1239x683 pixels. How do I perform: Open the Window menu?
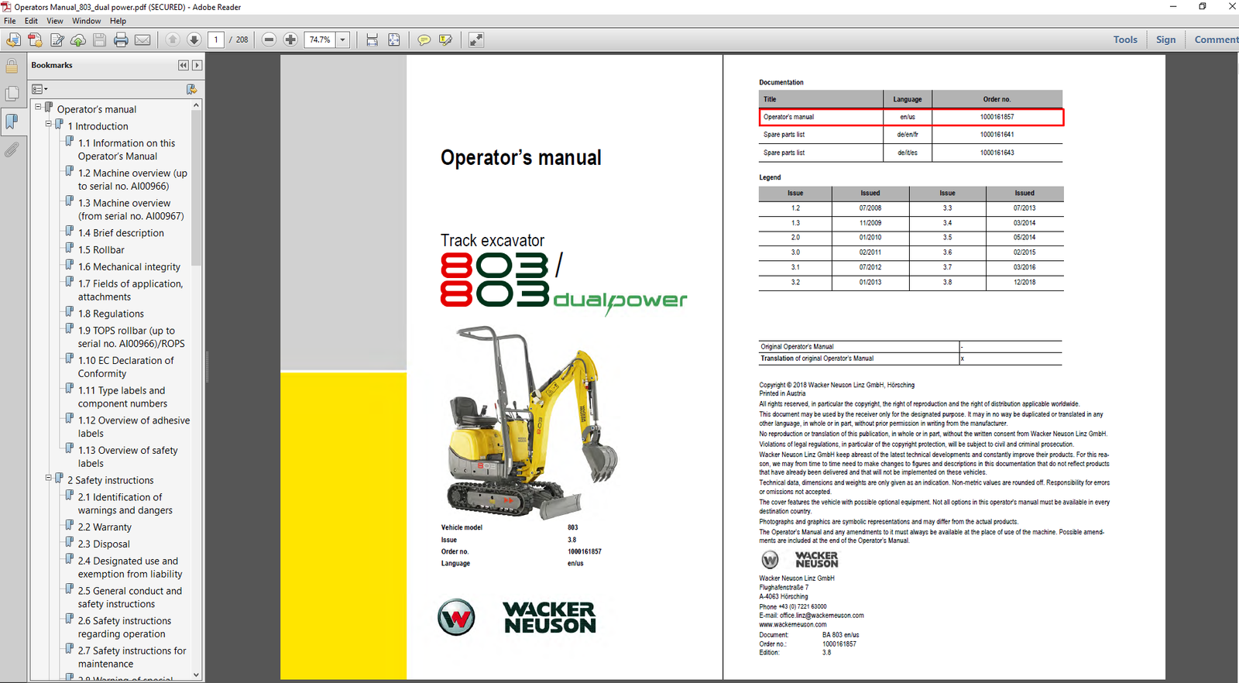click(86, 21)
